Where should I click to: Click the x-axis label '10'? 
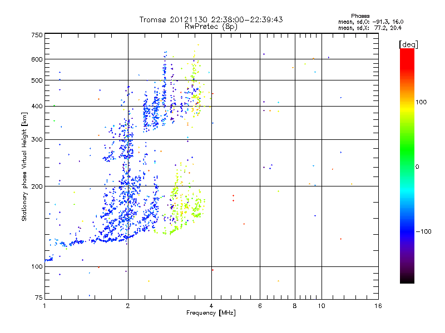(x=322, y=306)
